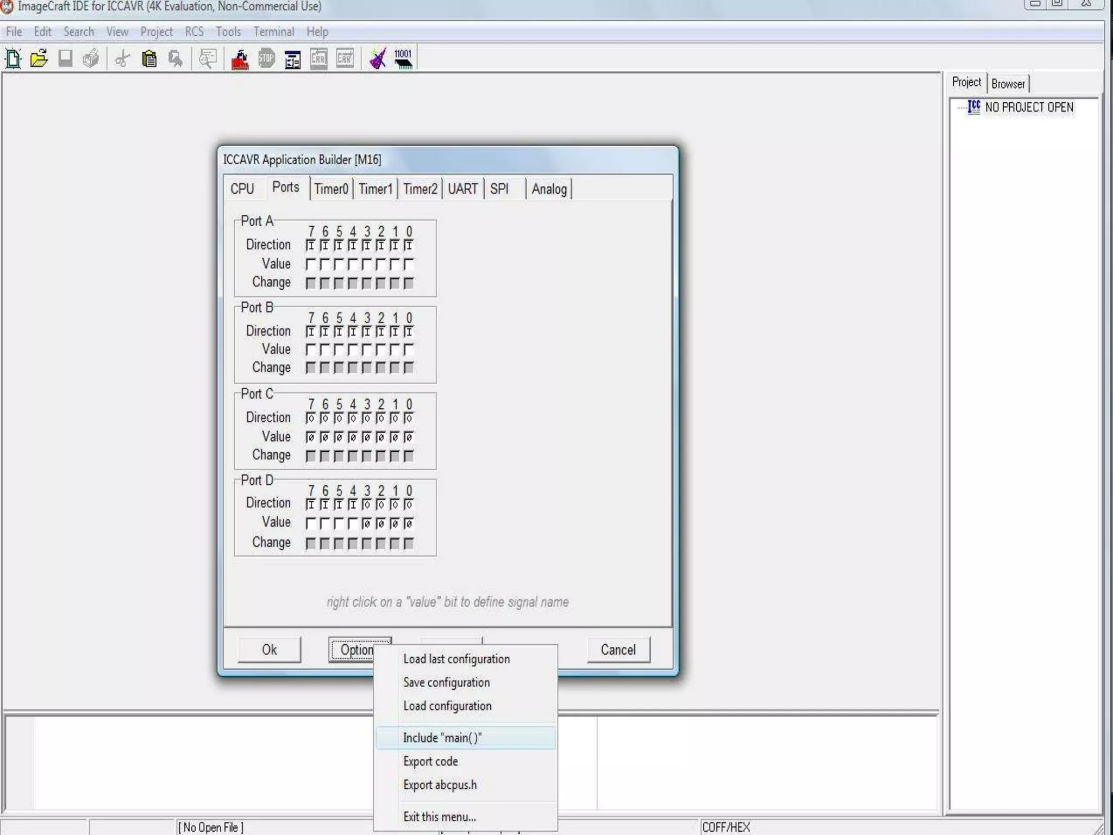
Task: Toggle Port D Change bit 1
Action: [395, 543]
